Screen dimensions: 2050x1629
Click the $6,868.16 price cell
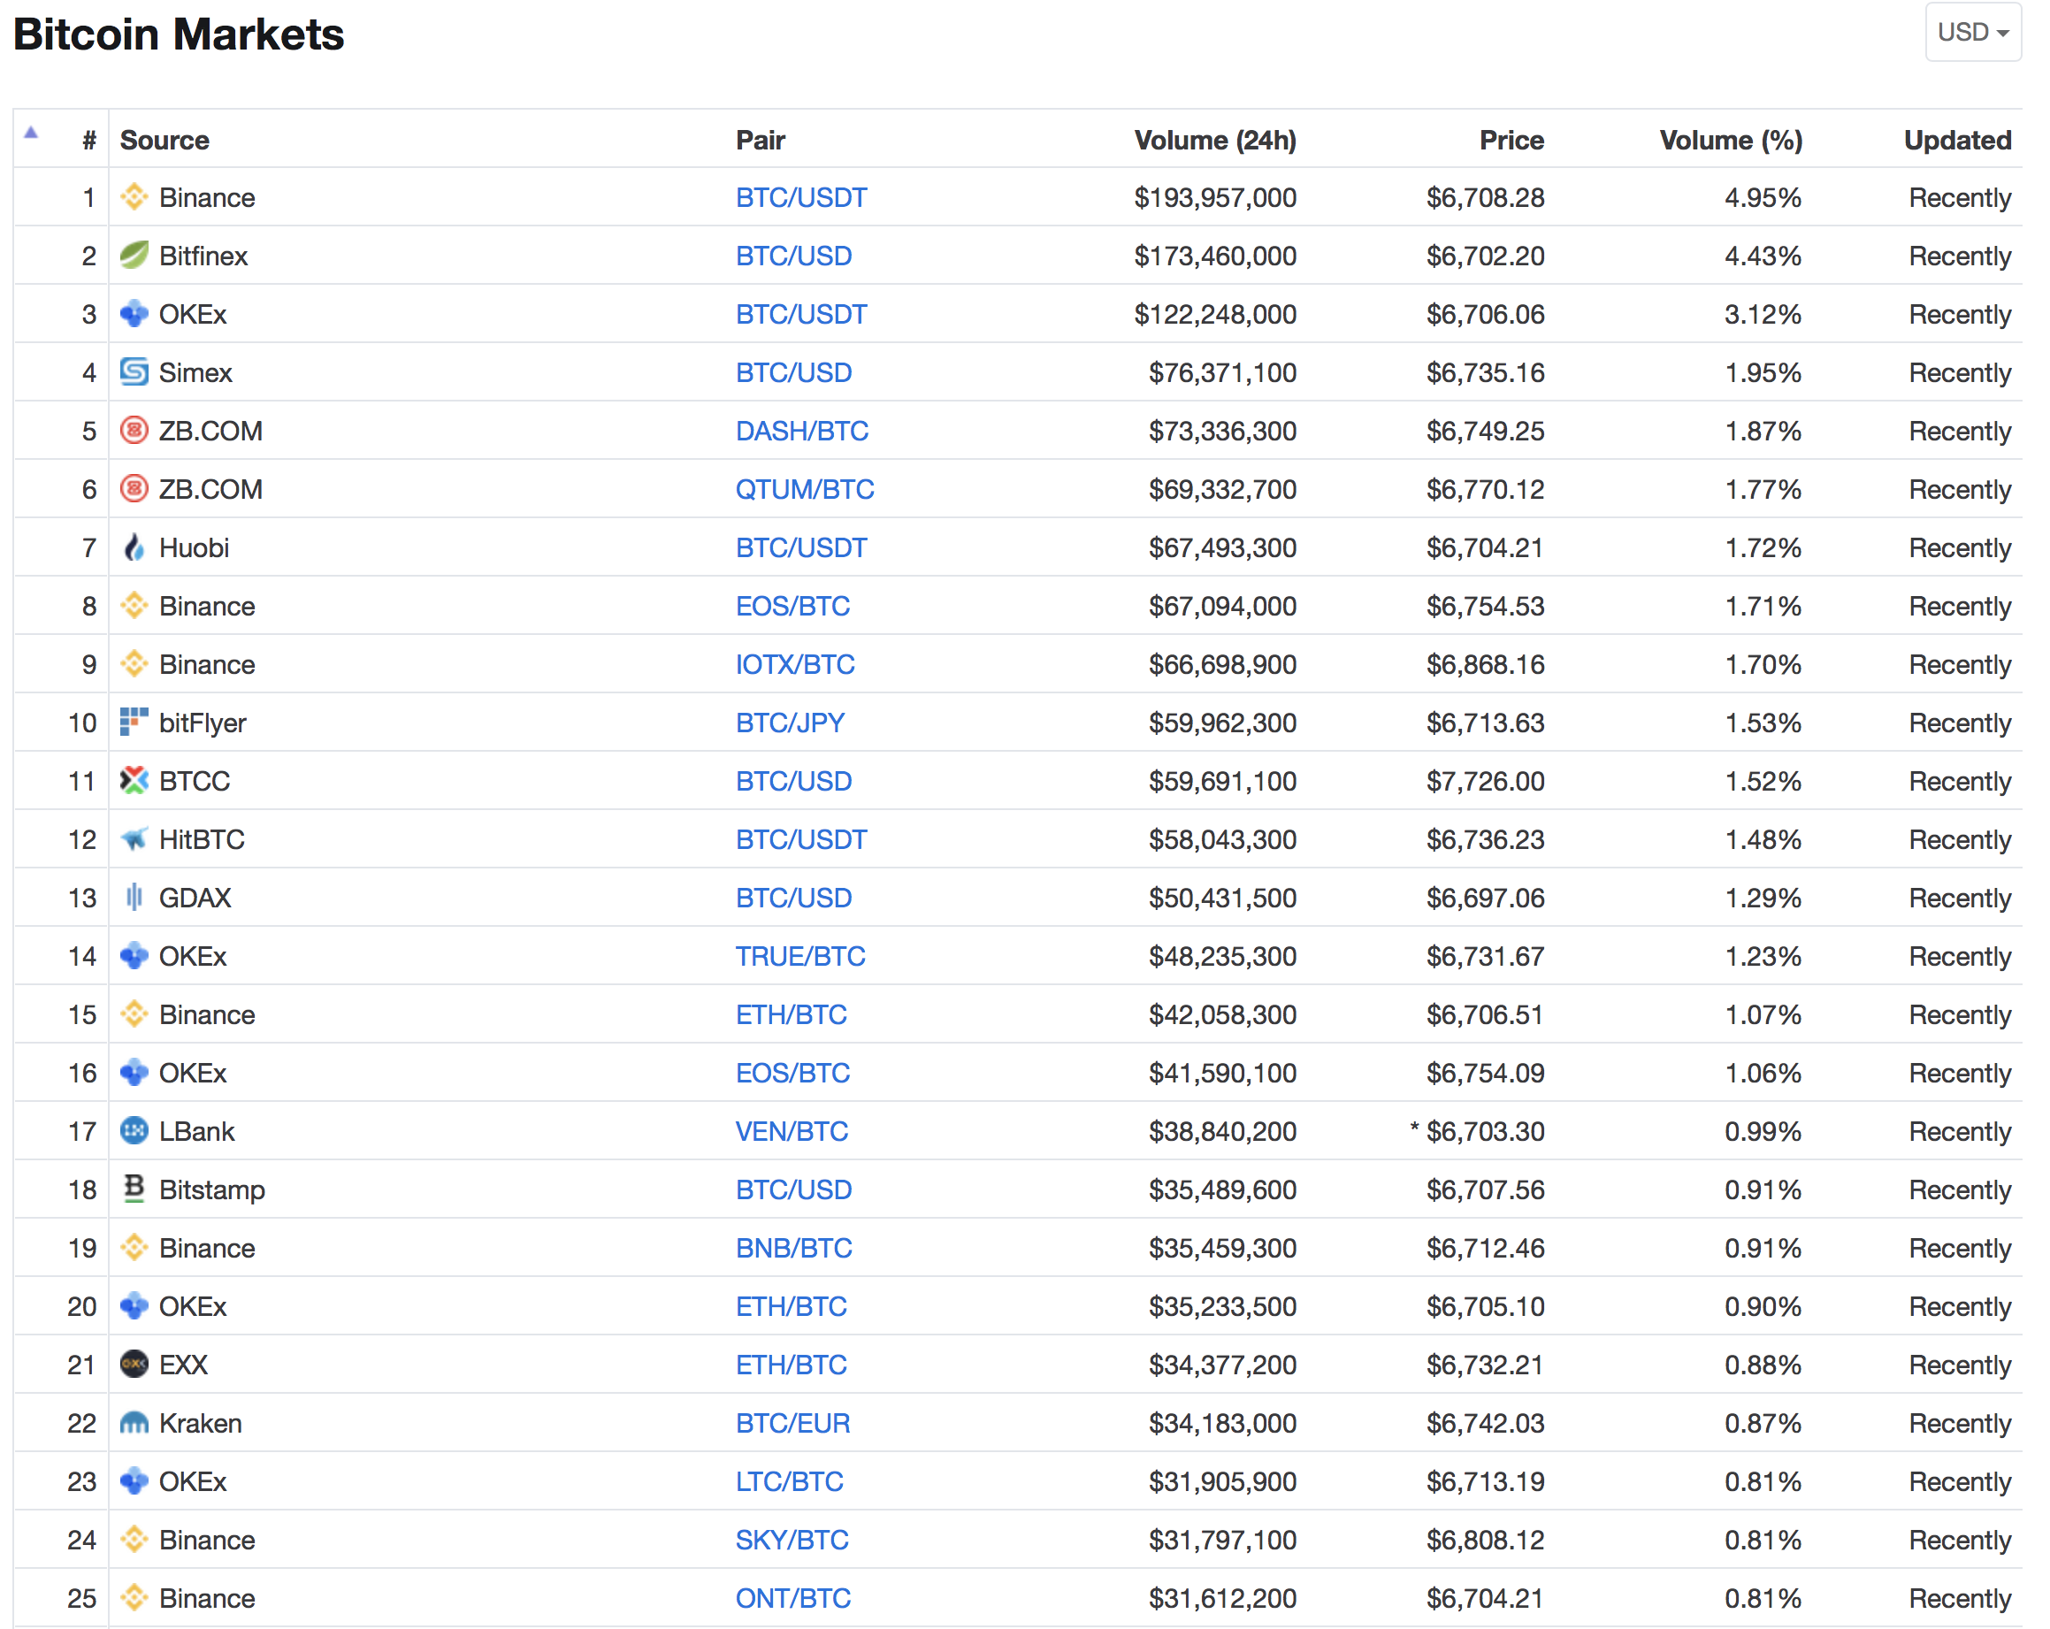pyautogui.click(x=1485, y=665)
